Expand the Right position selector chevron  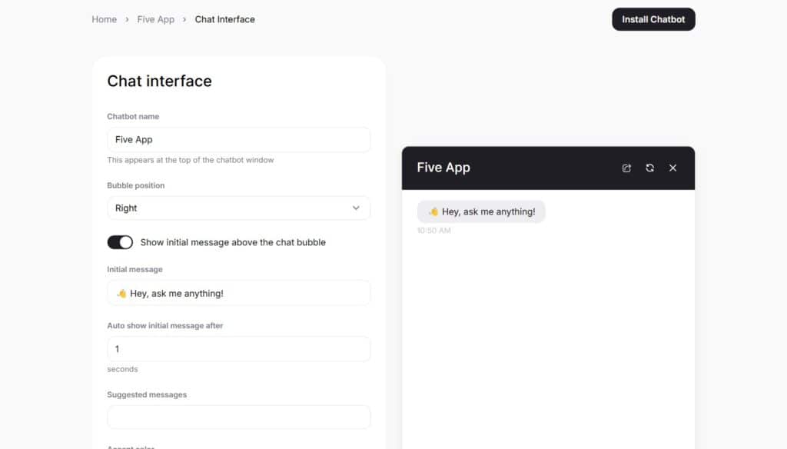(x=356, y=208)
